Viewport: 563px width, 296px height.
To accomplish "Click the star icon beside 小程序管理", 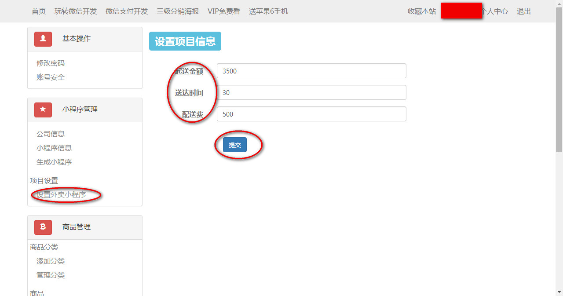I will coord(43,110).
